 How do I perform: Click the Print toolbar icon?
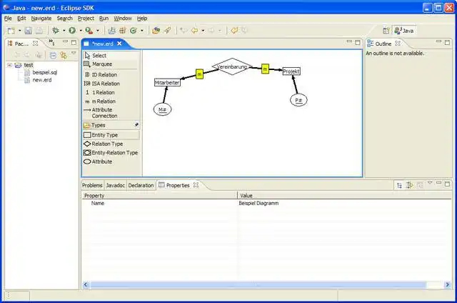click(x=39, y=30)
